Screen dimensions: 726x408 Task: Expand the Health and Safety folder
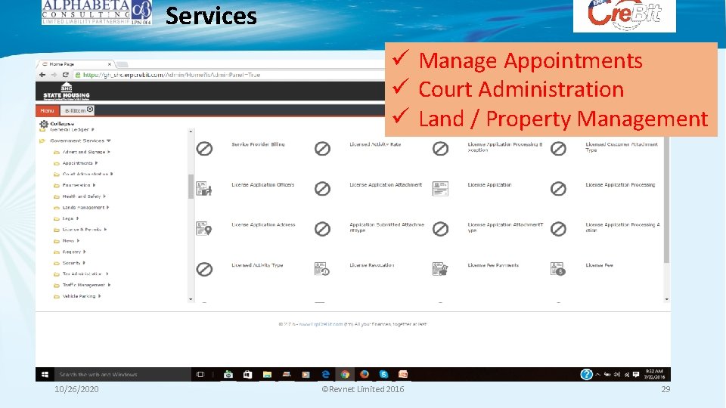pyautogui.click(x=104, y=196)
